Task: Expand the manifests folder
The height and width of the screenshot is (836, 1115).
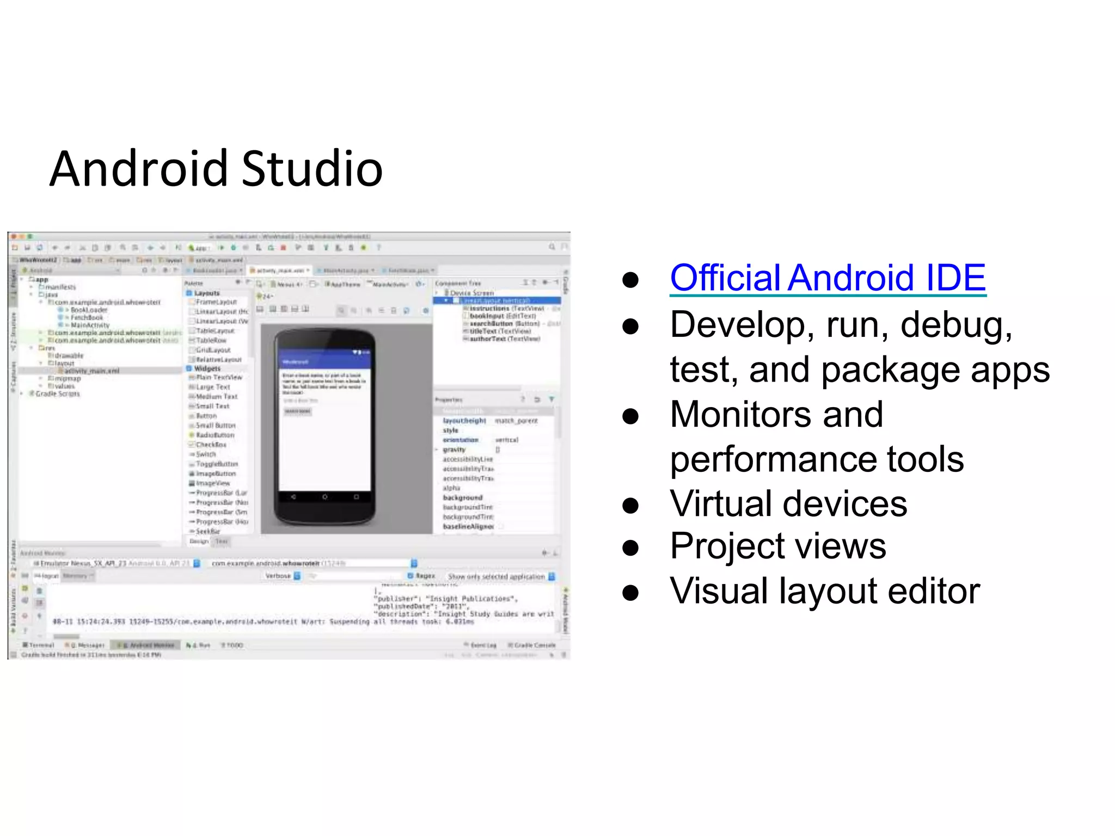Action: tap(32, 287)
